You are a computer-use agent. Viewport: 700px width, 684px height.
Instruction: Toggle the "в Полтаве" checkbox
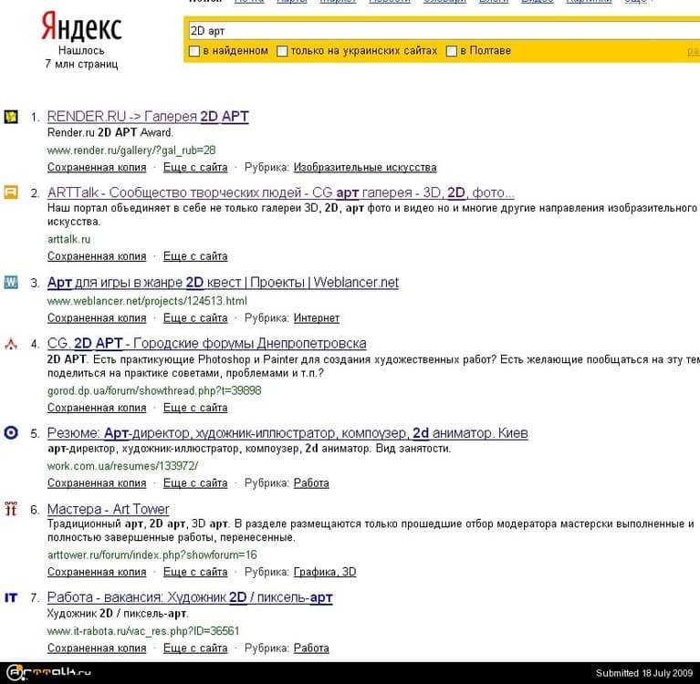[x=451, y=51]
